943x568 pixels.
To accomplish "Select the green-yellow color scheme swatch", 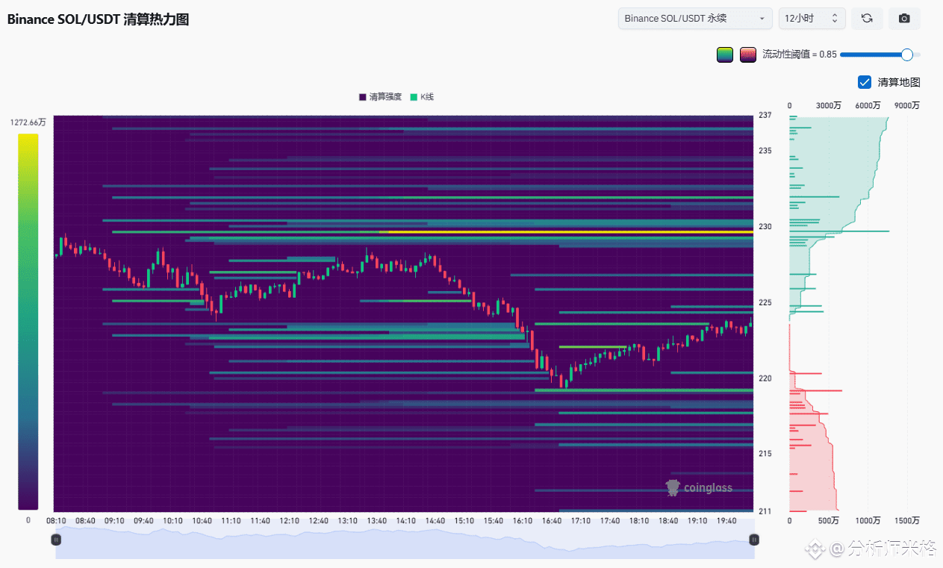I will point(724,54).
